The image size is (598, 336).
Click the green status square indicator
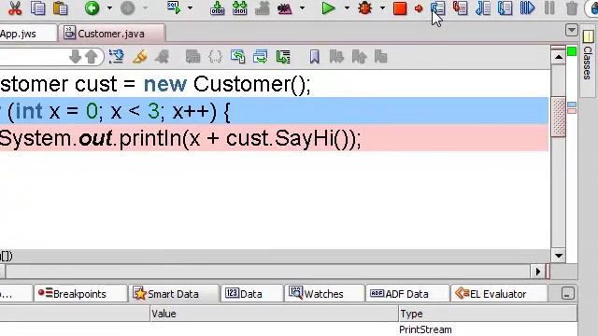(x=572, y=51)
